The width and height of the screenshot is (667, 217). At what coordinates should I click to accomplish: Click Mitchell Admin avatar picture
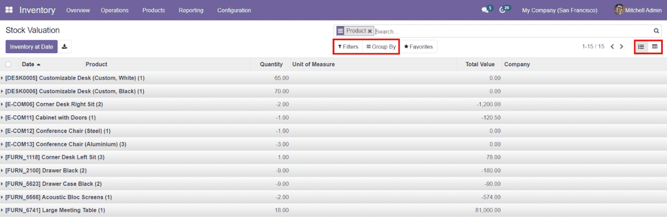619,10
